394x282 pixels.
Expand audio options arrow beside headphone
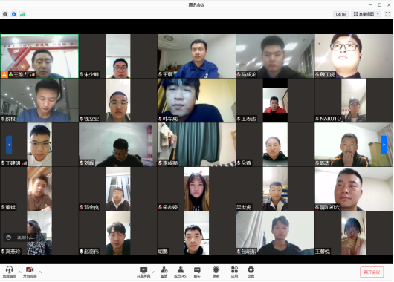point(19,272)
